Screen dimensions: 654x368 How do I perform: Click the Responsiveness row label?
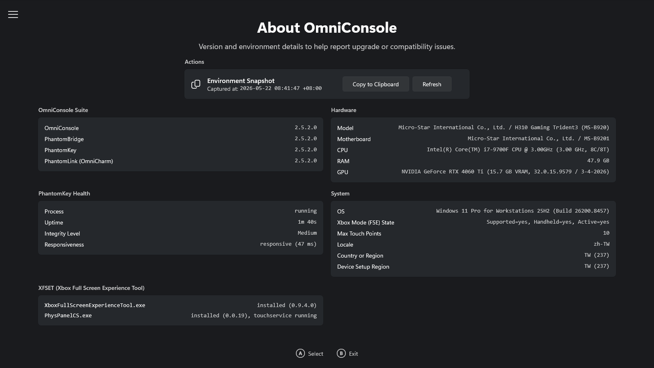coord(64,245)
